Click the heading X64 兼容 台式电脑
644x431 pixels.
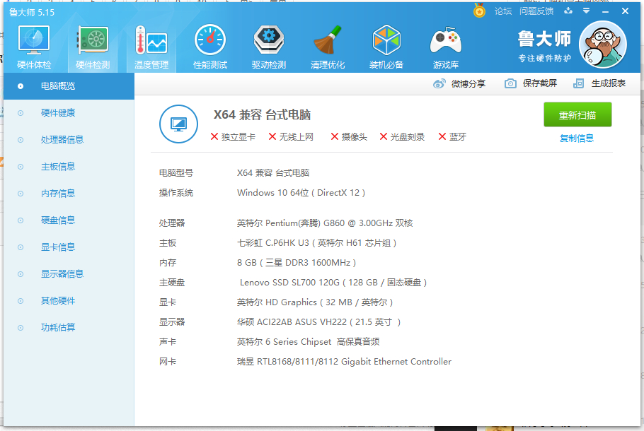tap(262, 114)
